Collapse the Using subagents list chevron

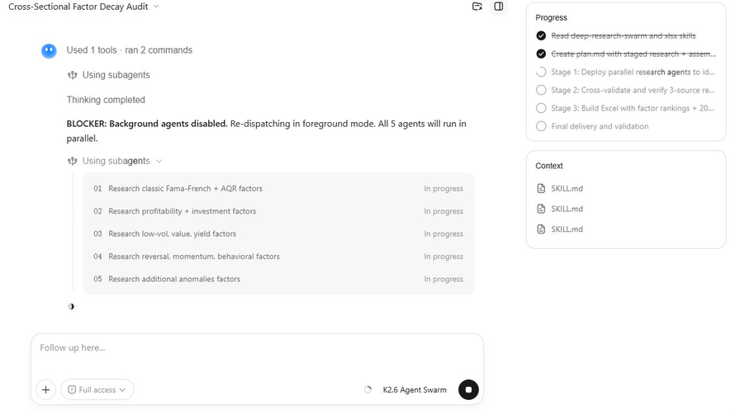click(159, 161)
